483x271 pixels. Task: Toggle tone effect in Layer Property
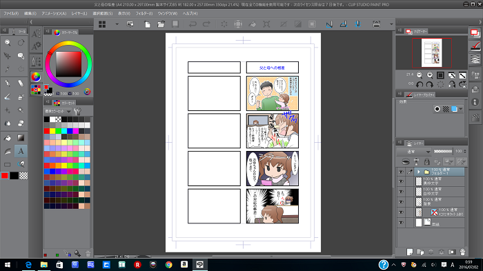point(446,109)
